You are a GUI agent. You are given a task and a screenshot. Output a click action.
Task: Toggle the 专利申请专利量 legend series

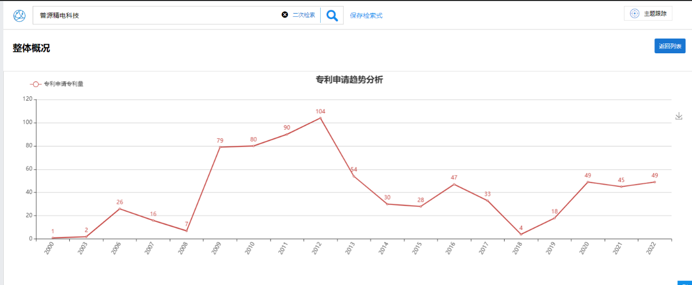(x=57, y=84)
